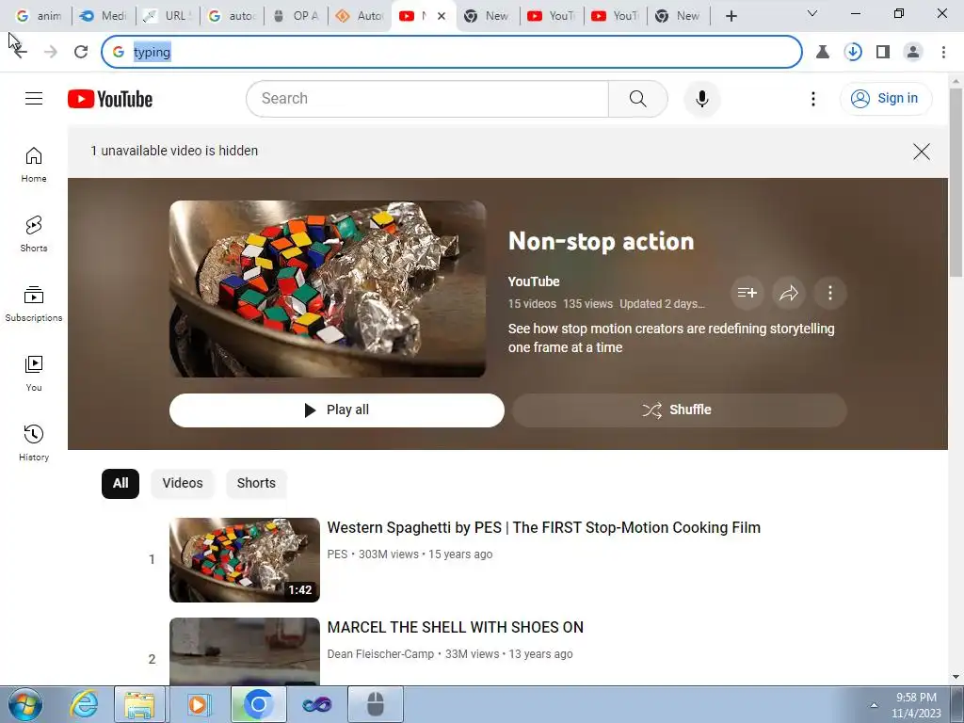Open the Windows Start menu
Image resolution: width=964 pixels, height=723 pixels.
[x=25, y=704]
